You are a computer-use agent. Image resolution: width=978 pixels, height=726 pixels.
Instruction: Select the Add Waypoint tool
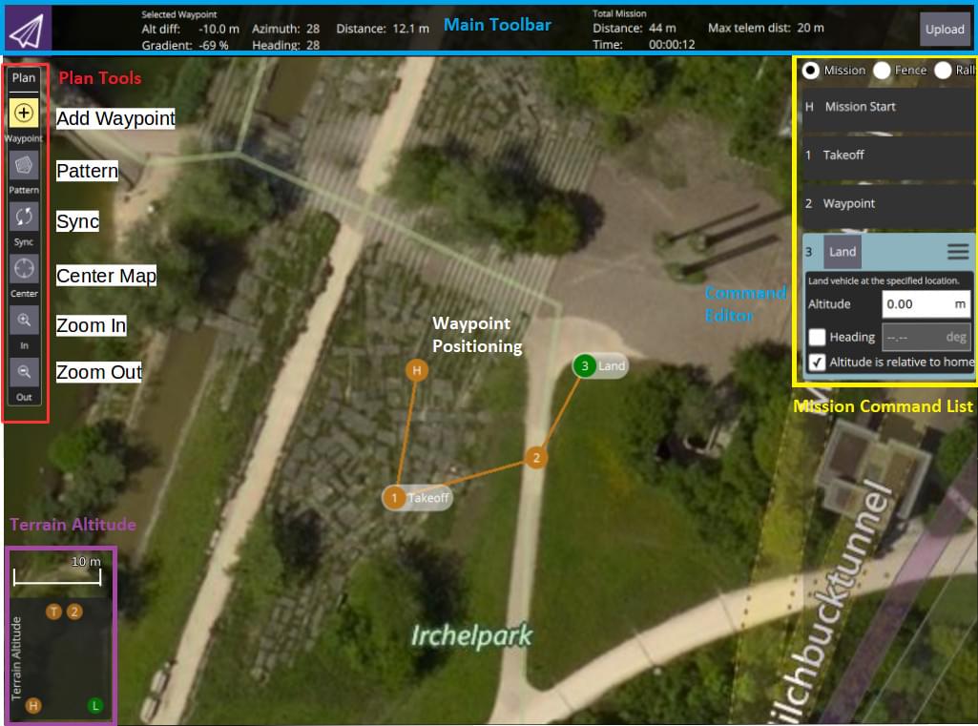[x=24, y=114]
